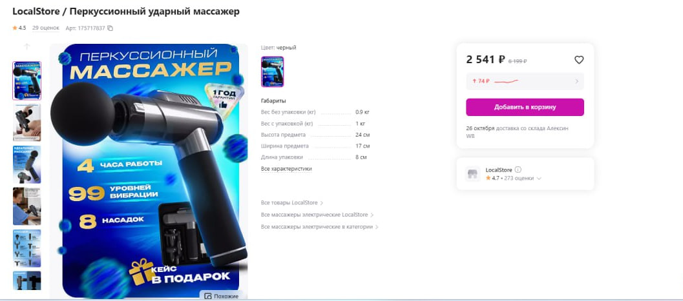Viewport: 683px width, 301px height.
Task: Select third thumbnail with ударный массажер
Action: pos(27,164)
